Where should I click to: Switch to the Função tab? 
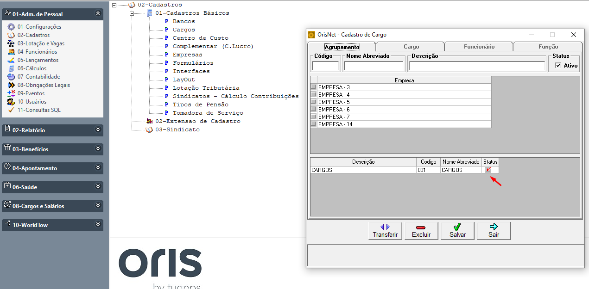(548, 47)
